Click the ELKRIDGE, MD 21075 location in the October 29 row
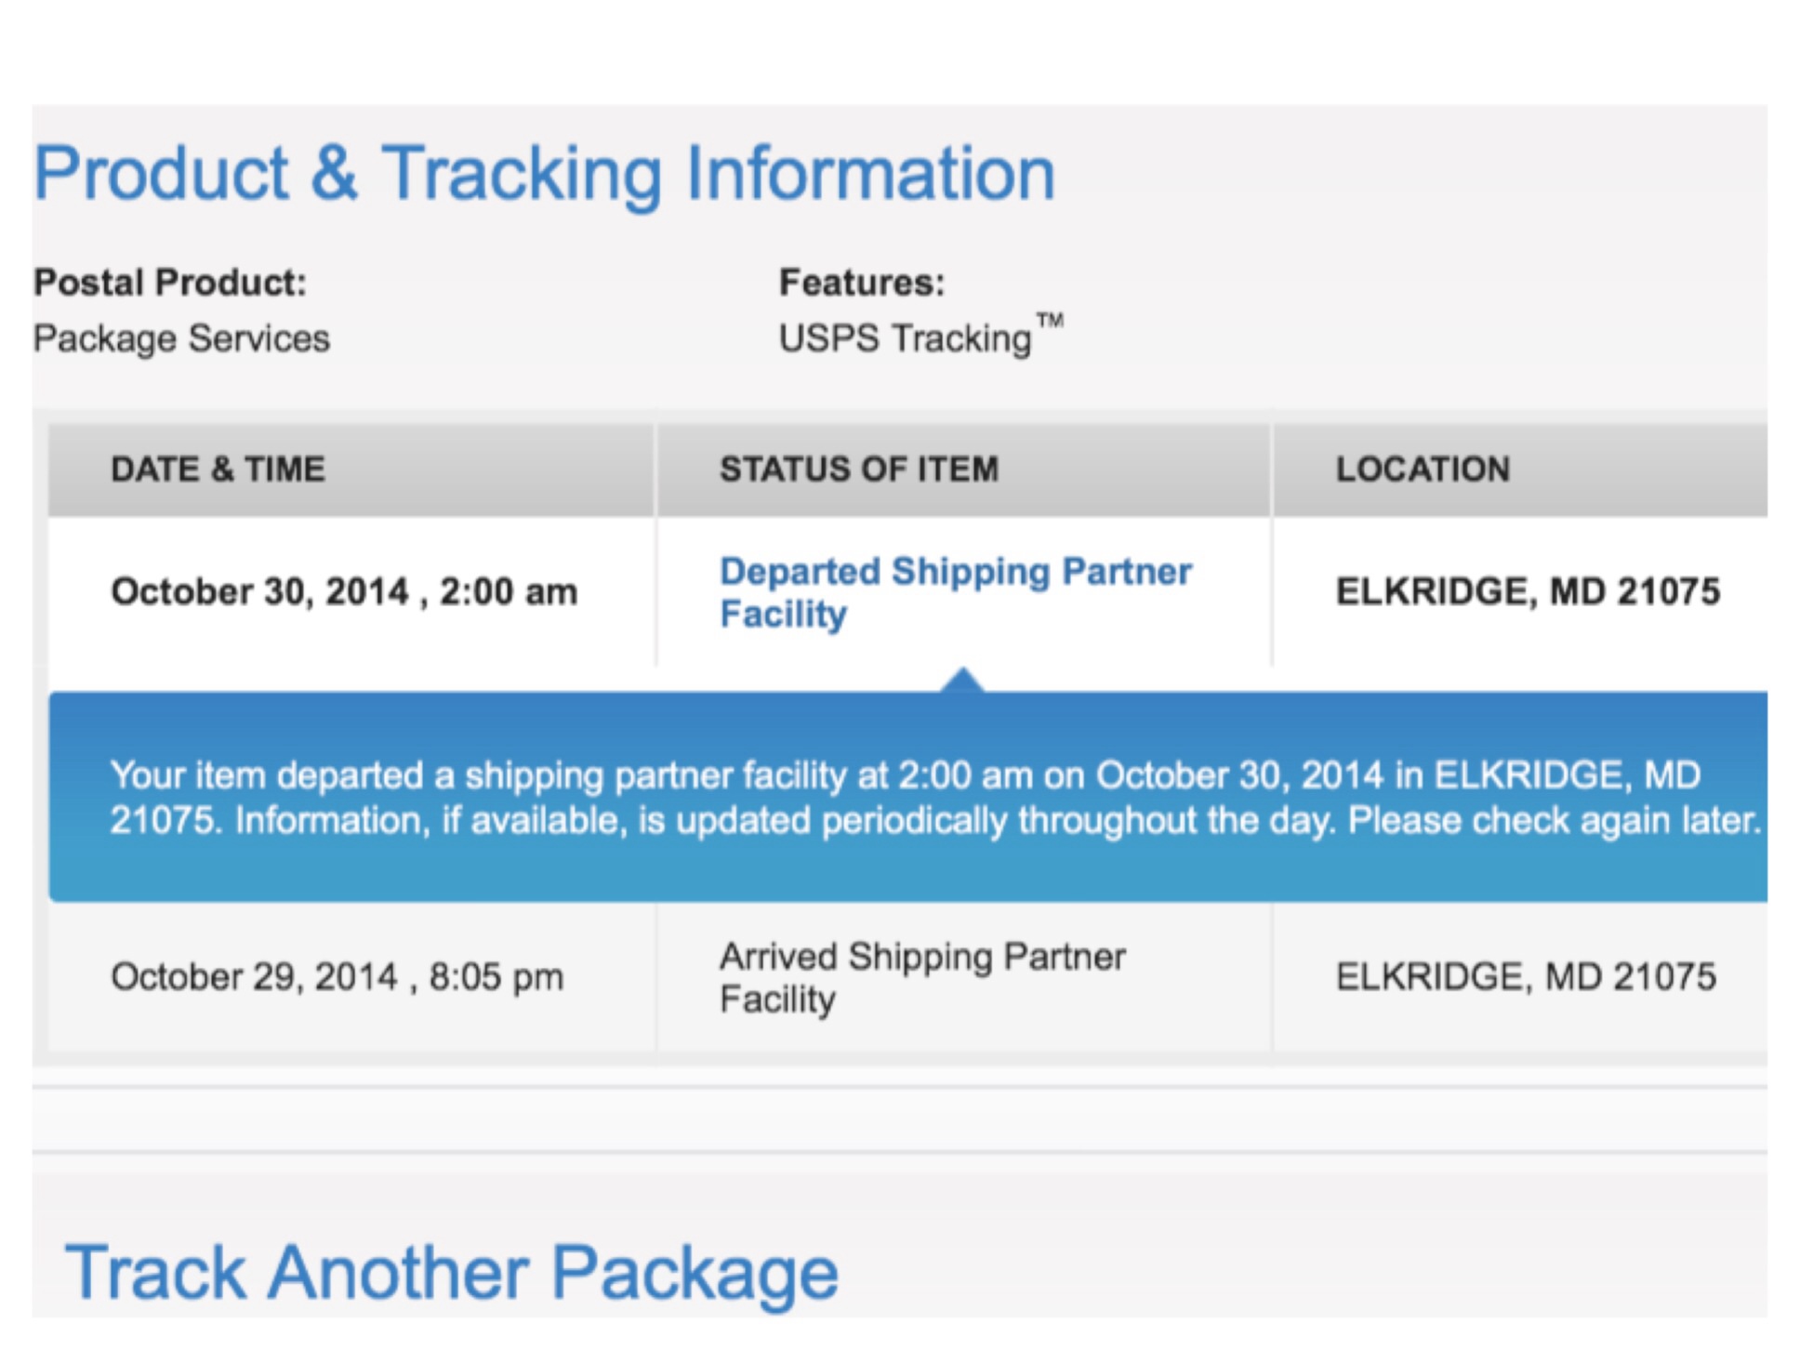 1526,977
